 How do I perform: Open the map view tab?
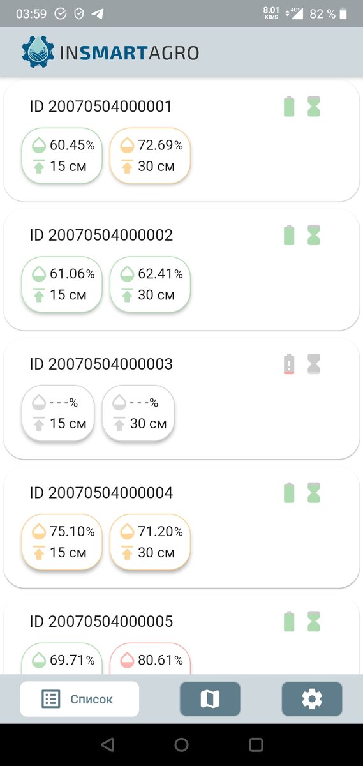210,699
